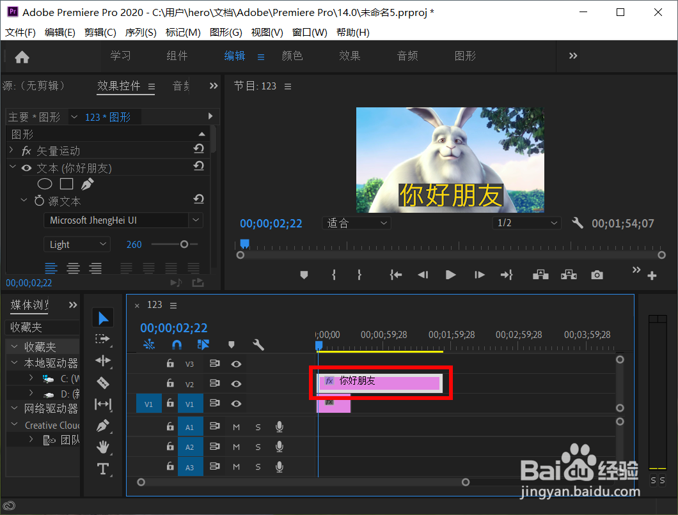Collapse the text (你好朋友) layer properties
Screen dimensions: 678x515
[12, 167]
